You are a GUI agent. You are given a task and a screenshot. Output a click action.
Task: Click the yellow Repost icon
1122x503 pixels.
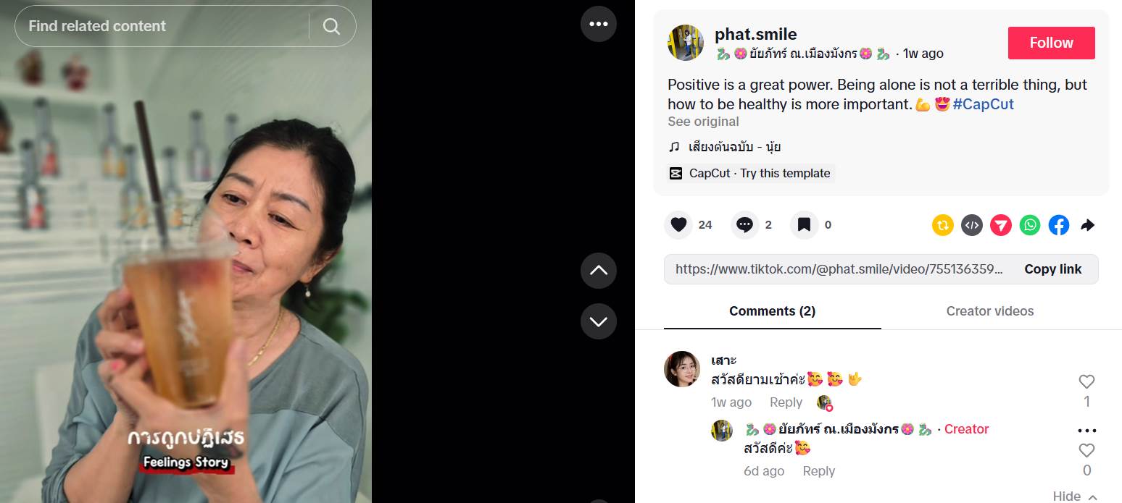pyautogui.click(x=942, y=225)
